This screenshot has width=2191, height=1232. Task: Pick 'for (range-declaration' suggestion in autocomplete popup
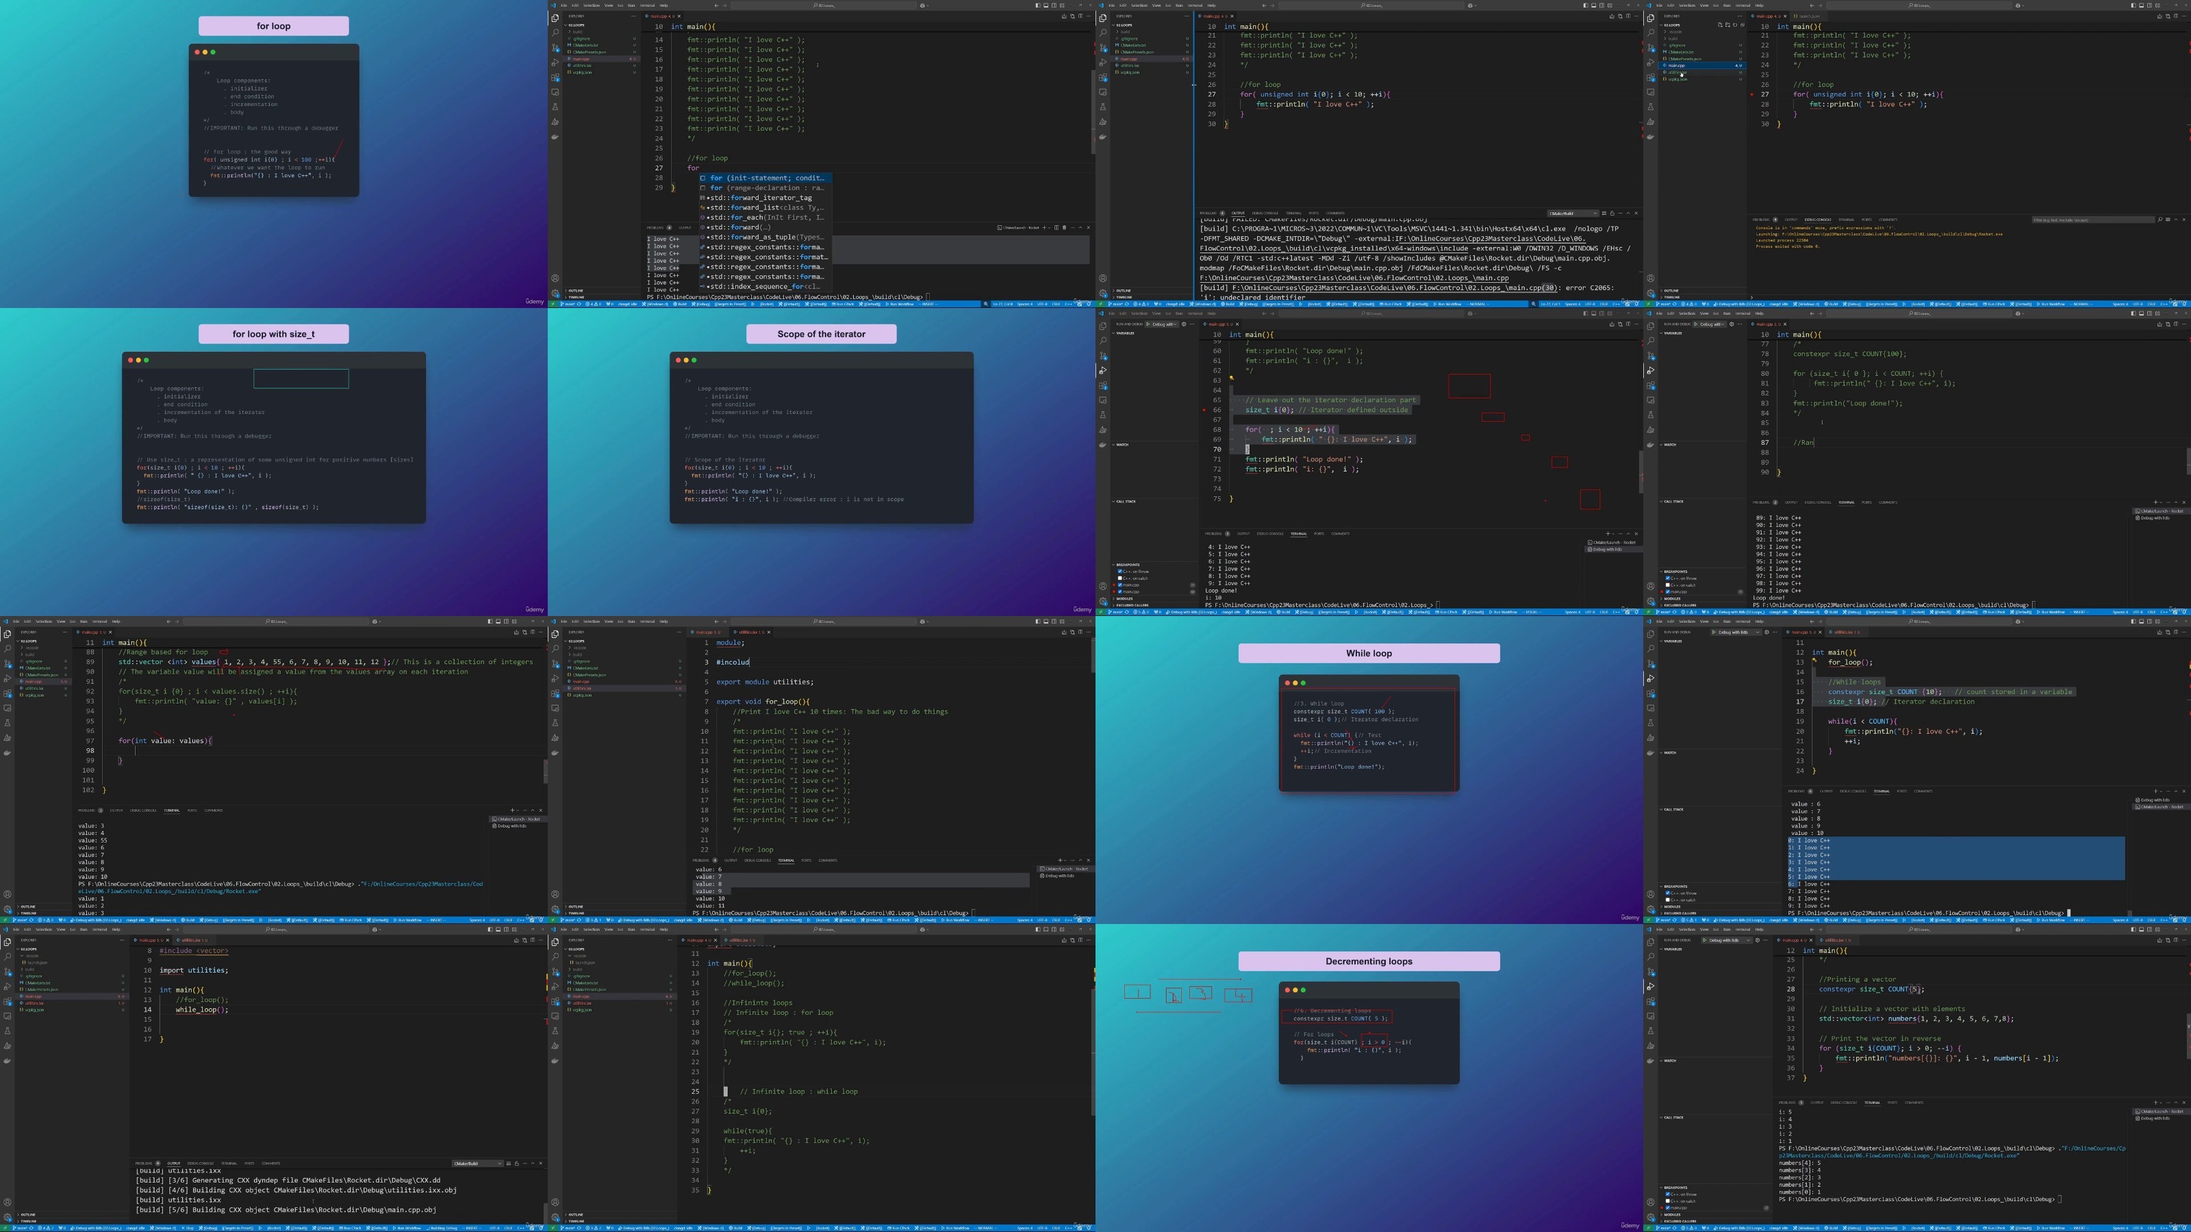764,188
